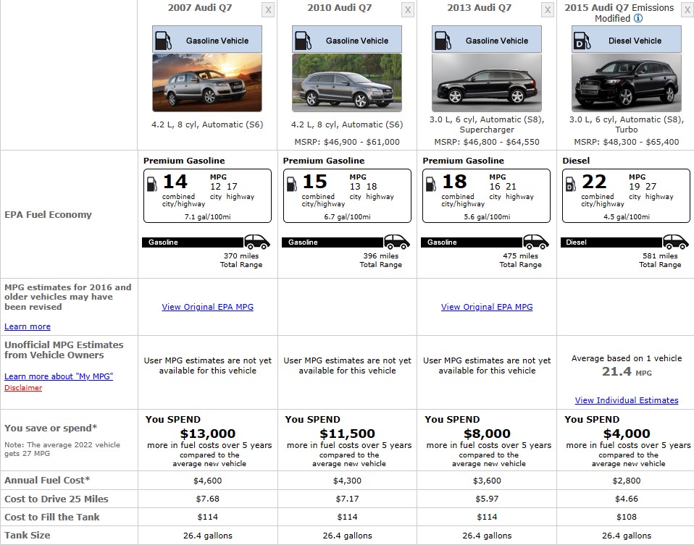Remove the 2010 Audi Q7 column
Image resolution: width=694 pixels, height=545 pixels.
pyautogui.click(x=408, y=9)
